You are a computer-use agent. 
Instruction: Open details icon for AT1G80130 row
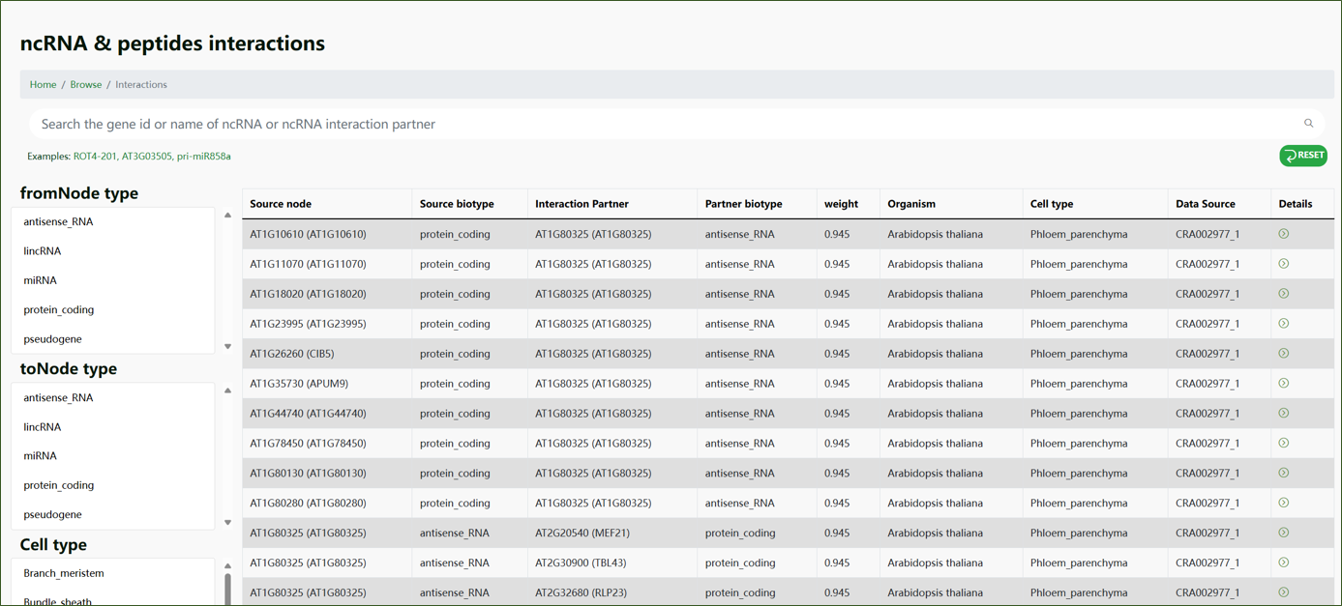point(1283,473)
